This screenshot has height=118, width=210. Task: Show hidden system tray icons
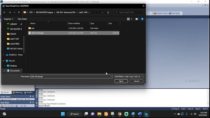tap(175, 114)
